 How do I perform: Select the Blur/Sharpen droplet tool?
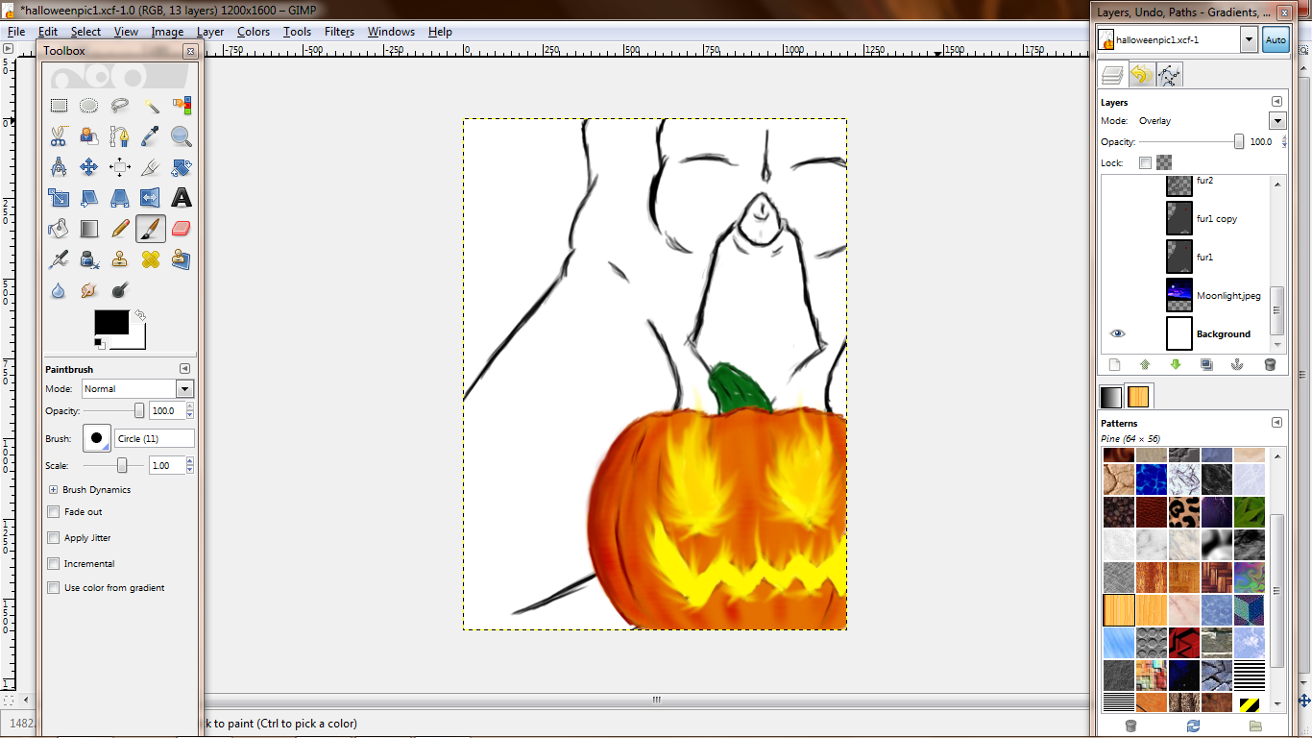(x=59, y=290)
